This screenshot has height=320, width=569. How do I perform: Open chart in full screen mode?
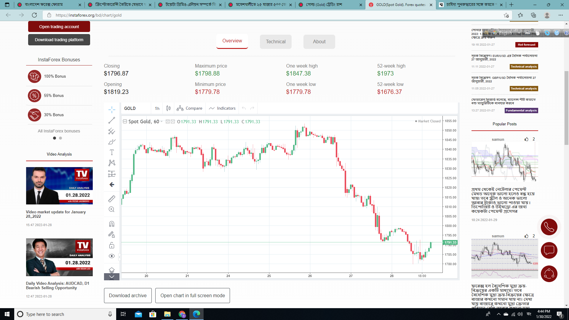[x=193, y=296]
